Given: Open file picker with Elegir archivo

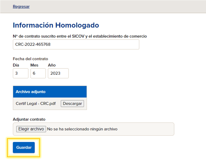Looking at the screenshot, I should click(31, 129).
